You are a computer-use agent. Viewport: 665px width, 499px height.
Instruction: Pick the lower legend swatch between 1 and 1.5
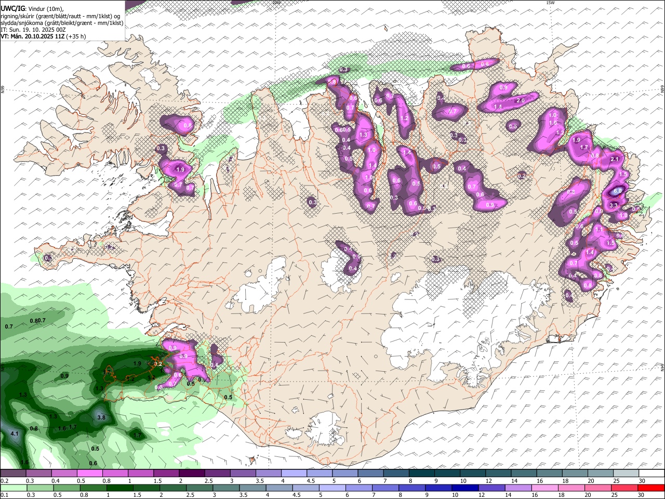point(119,488)
